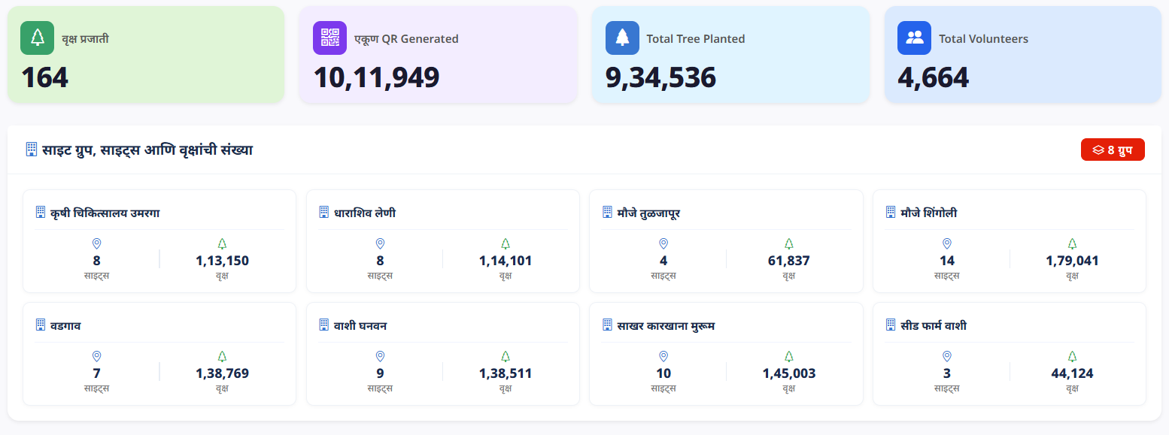Click the building icon beside साइट ग्रुप heading

tap(32, 150)
